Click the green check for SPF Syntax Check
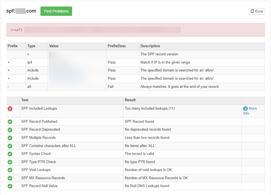Viewport: 271px width, 195px height. pos(10,154)
